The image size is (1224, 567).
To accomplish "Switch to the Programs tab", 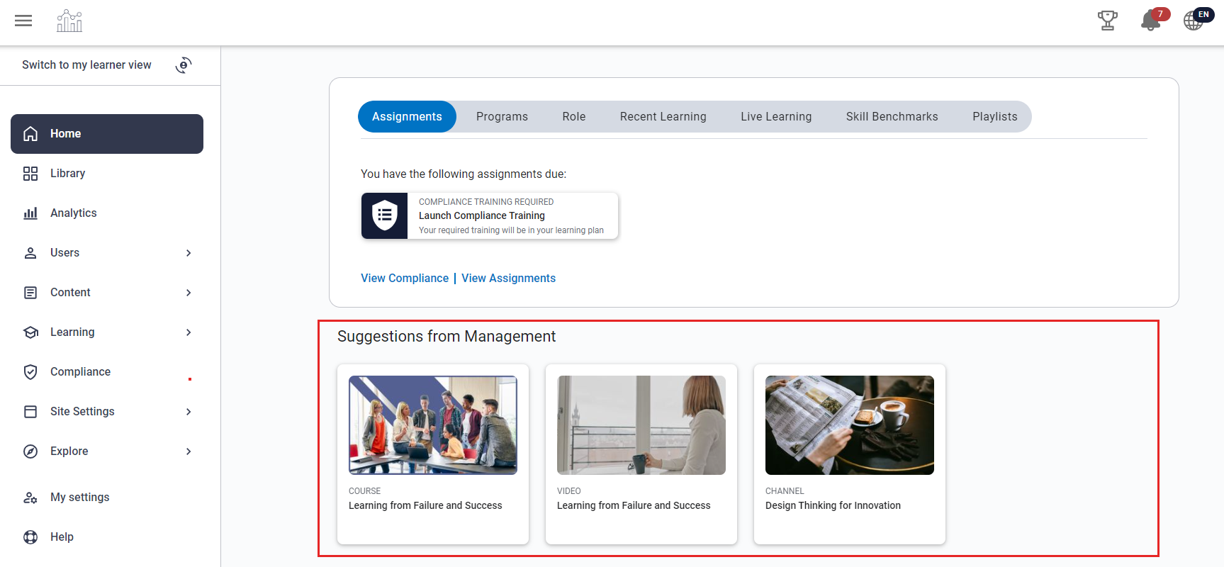I will 502,117.
